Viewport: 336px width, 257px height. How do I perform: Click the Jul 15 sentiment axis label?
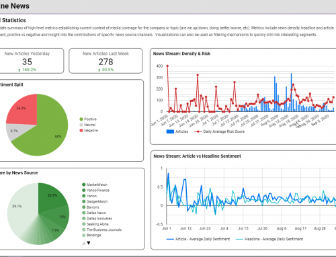pos(243,228)
